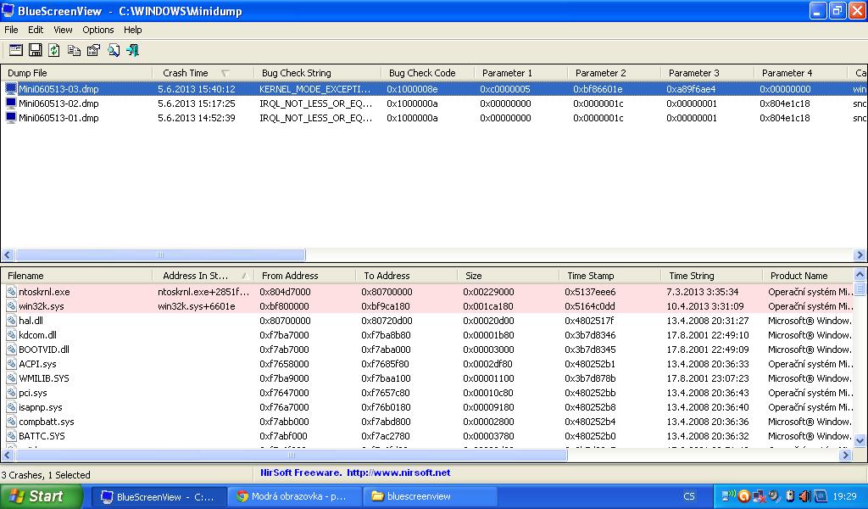Screen dimensions: 868x509
Task: Open Properties via toolbar icon
Action: 93,50
